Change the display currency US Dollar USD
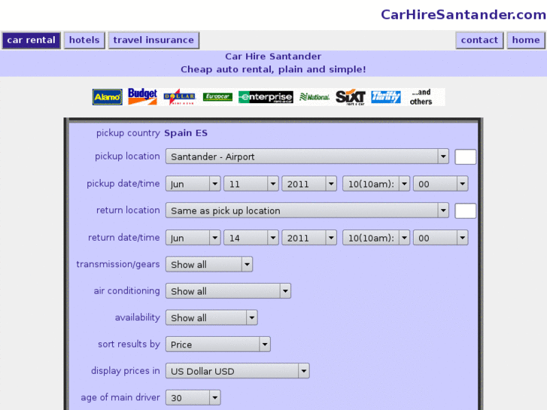Image resolution: width=547 pixels, height=410 pixels. tap(237, 371)
